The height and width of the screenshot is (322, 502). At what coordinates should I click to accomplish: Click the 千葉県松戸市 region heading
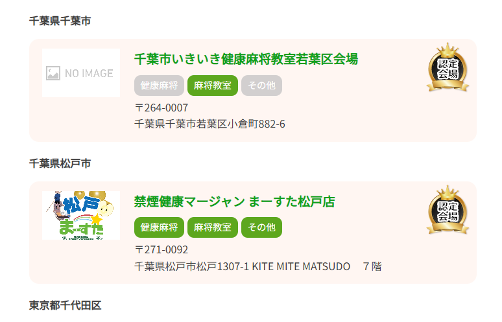pyautogui.click(x=60, y=163)
